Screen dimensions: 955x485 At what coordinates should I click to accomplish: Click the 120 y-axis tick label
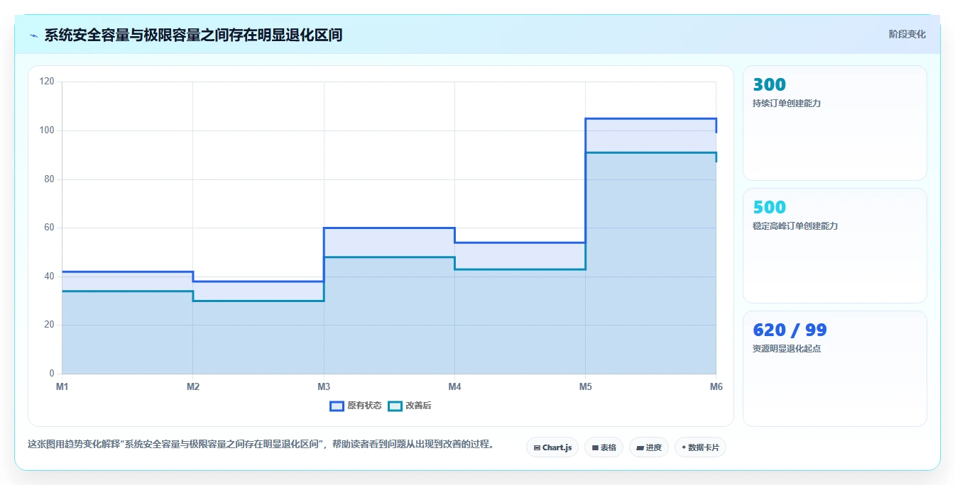point(47,82)
